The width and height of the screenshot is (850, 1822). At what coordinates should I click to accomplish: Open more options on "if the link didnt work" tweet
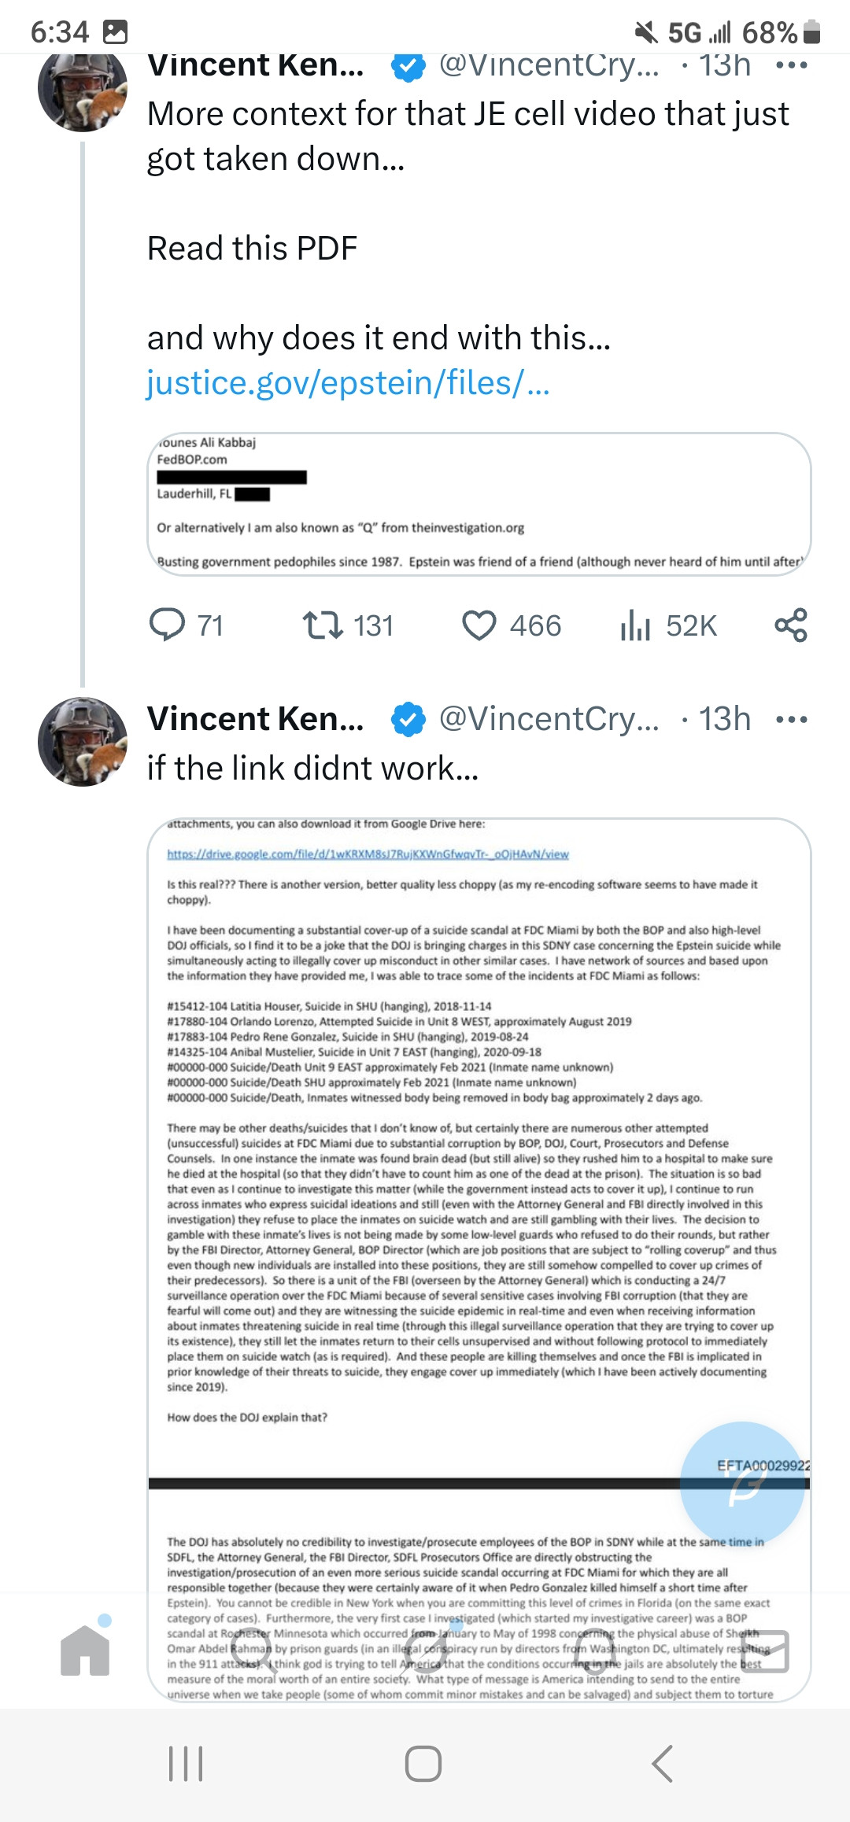pyautogui.click(x=791, y=719)
